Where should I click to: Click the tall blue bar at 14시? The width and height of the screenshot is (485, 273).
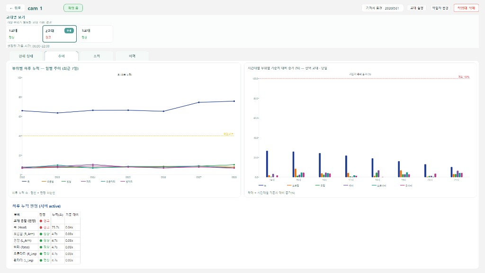pyautogui.click(x=267, y=164)
